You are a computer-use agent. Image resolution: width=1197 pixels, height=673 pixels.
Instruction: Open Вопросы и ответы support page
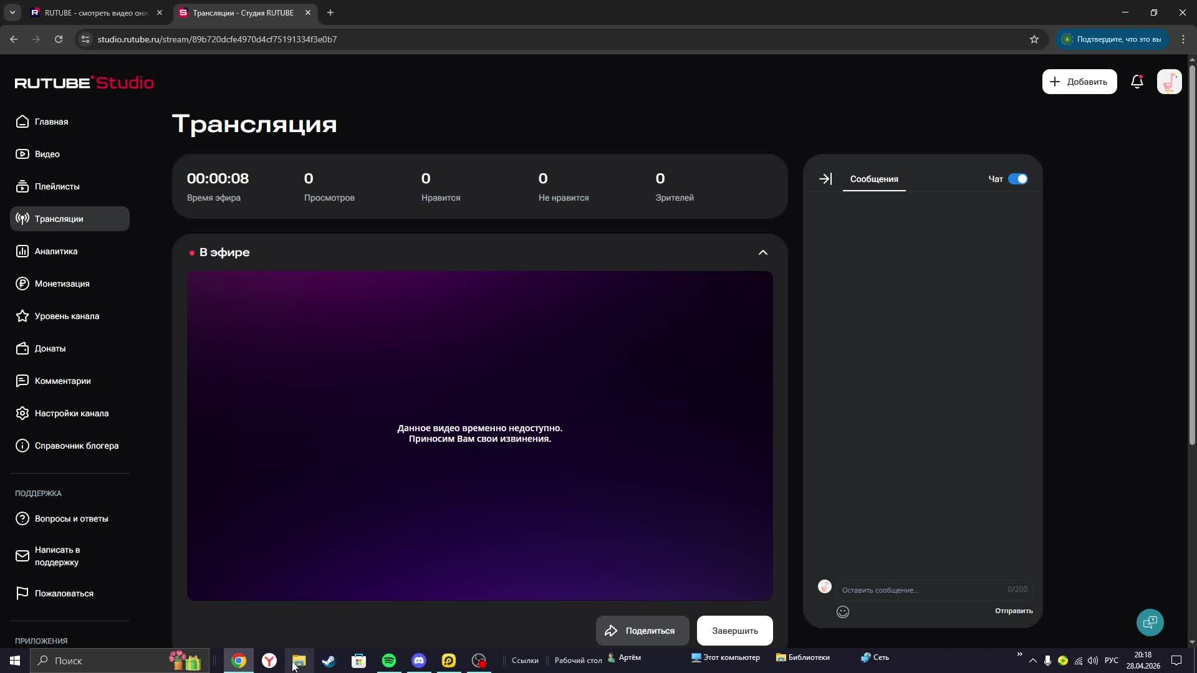[x=70, y=518]
